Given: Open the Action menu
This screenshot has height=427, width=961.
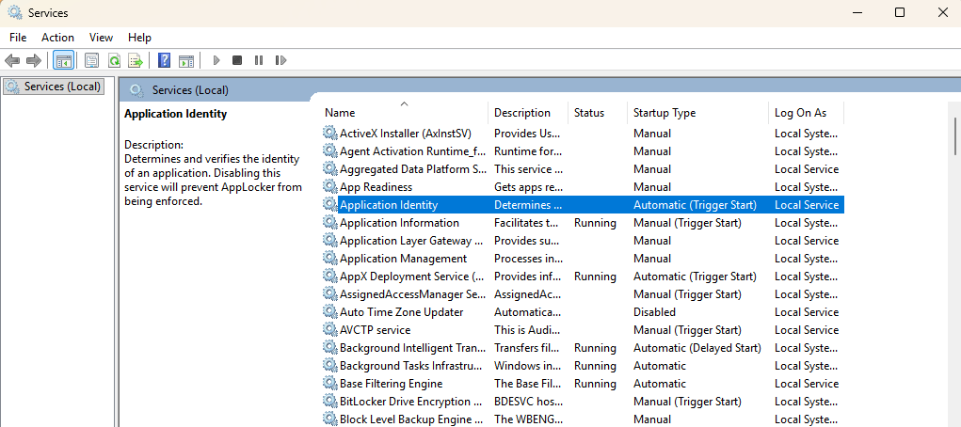Looking at the screenshot, I should pos(57,38).
